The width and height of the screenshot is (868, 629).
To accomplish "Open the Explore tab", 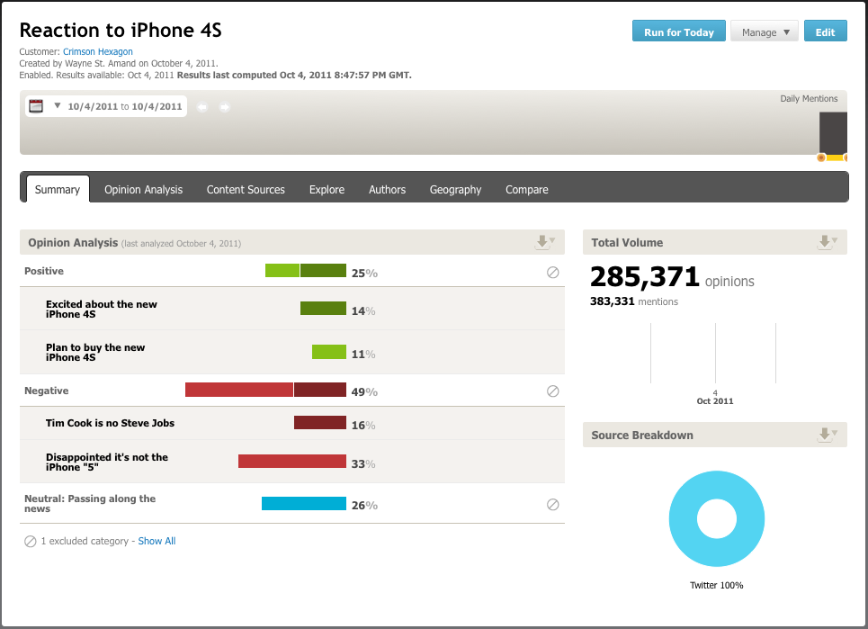I will coord(327,189).
